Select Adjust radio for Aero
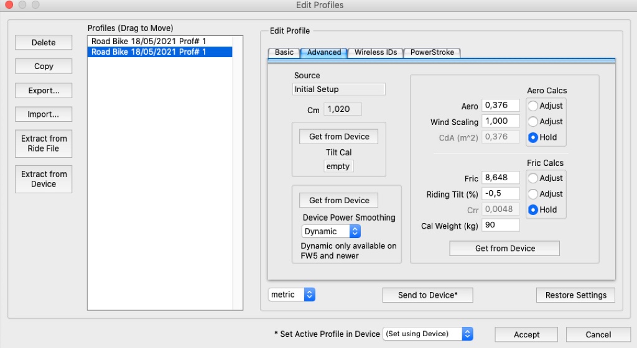This screenshot has height=348, width=637. click(x=533, y=106)
